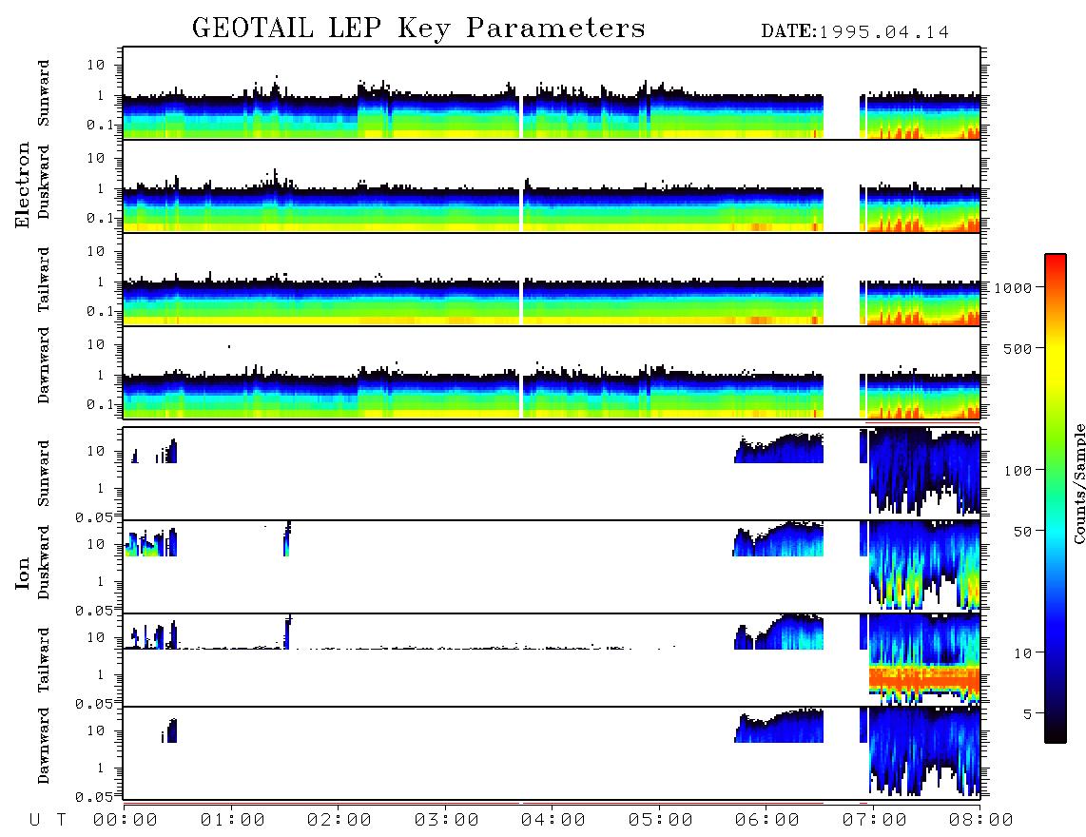Click the 0.1 tick of Electron Sunward panel
Image resolution: width=1086 pixels, height=837 pixels.
[x=100, y=125]
